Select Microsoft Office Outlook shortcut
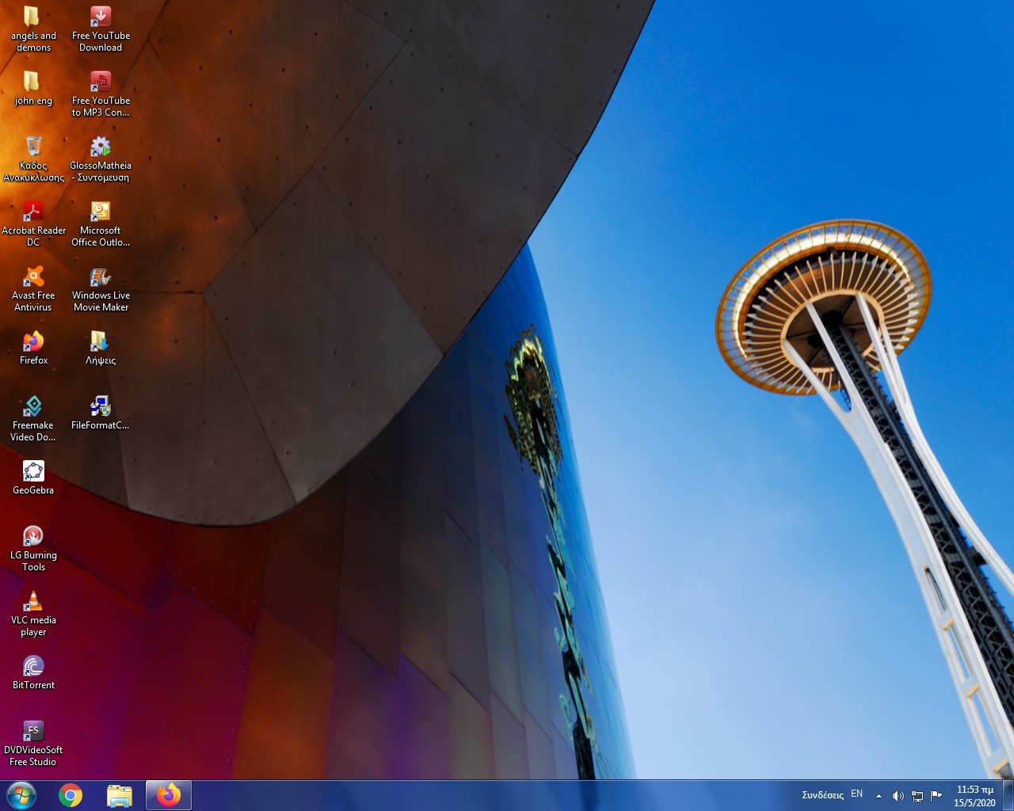1014x811 pixels. (x=101, y=223)
